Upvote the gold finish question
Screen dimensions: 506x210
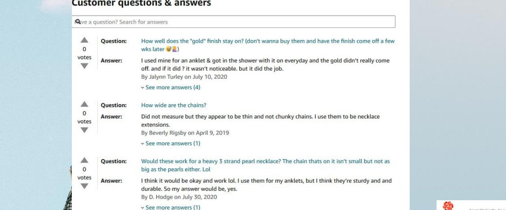(84, 40)
